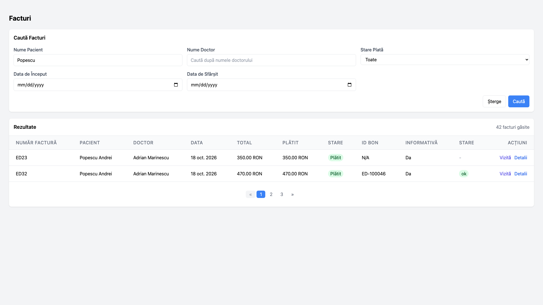Screen dimensions: 543x305
Task: Click the Nume Pacient input field
Action: pyautogui.click(x=98, y=60)
